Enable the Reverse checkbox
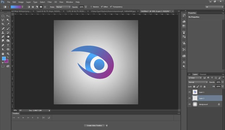This screenshot has height=130, width=225. pos(91,7)
